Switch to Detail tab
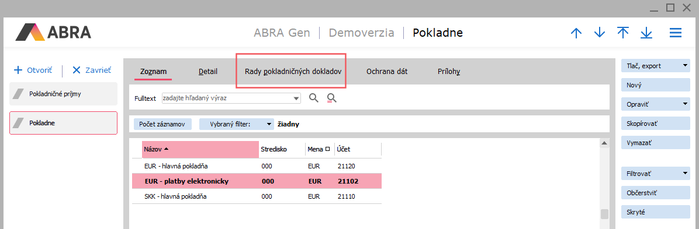The width and height of the screenshot is (699, 229). pyautogui.click(x=207, y=71)
